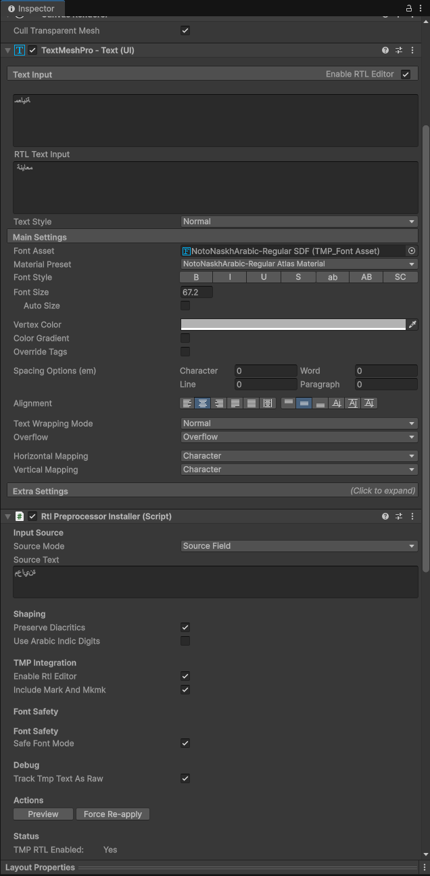The height and width of the screenshot is (876, 430).
Task: Open the Source Mode dropdown
Action: [x=299, y=546]
